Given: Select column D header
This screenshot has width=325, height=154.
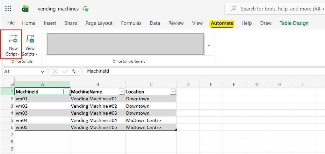Looking at the screenshot, I should (x=188, y=84).
